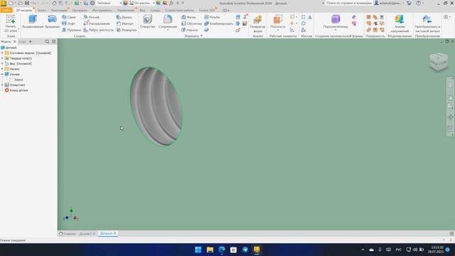The image size is (455, 256).
Task: Choose the Импорт (Import) command
Action: pyautogui.click(x=125, y=23)
